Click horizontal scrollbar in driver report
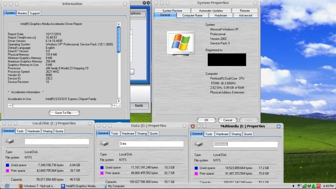Screen dimensions: 336x189 pyautogui.click(x=62, y=105)
